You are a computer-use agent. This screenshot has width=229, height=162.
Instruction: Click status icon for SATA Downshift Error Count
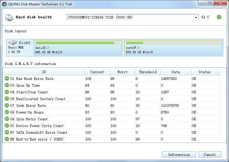(7, 132)
